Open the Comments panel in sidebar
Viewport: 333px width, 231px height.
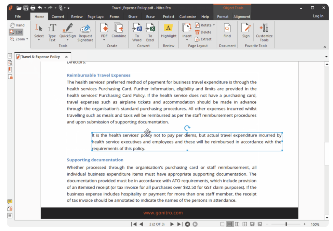click(10, 202)
